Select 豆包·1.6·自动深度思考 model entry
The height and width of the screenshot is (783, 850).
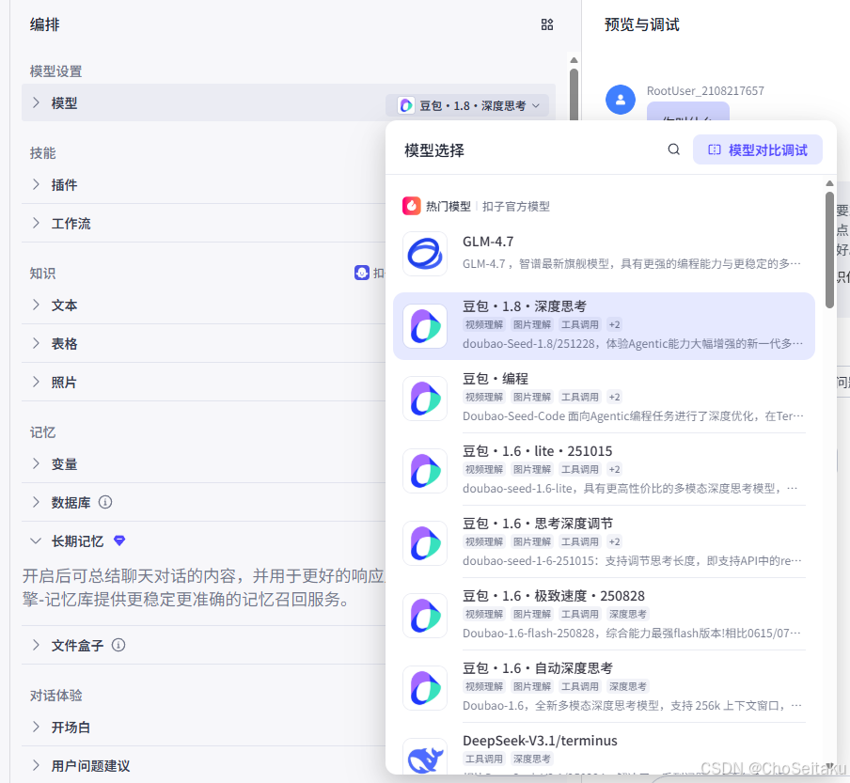click(604, 686)
